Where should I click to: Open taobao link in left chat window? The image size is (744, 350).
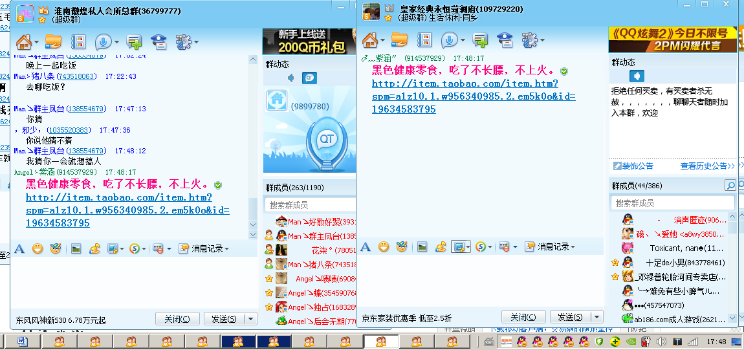127,210
